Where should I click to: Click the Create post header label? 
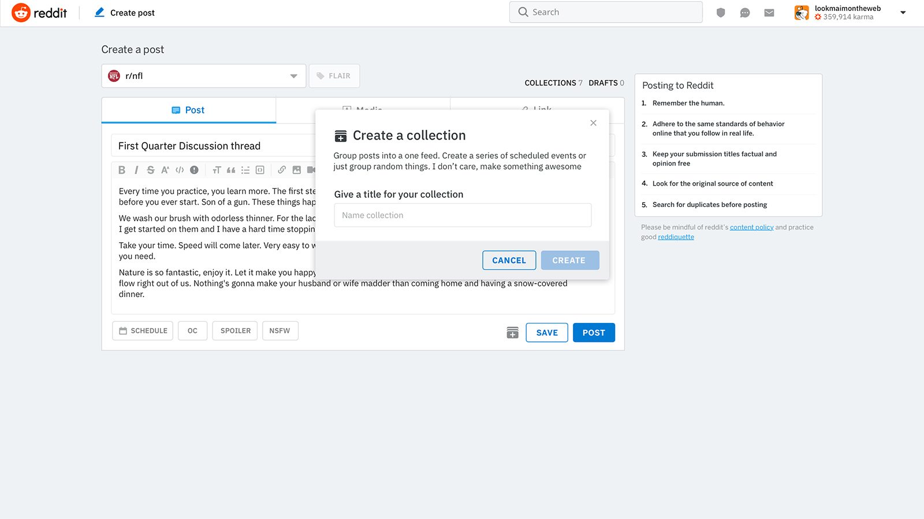132,13
